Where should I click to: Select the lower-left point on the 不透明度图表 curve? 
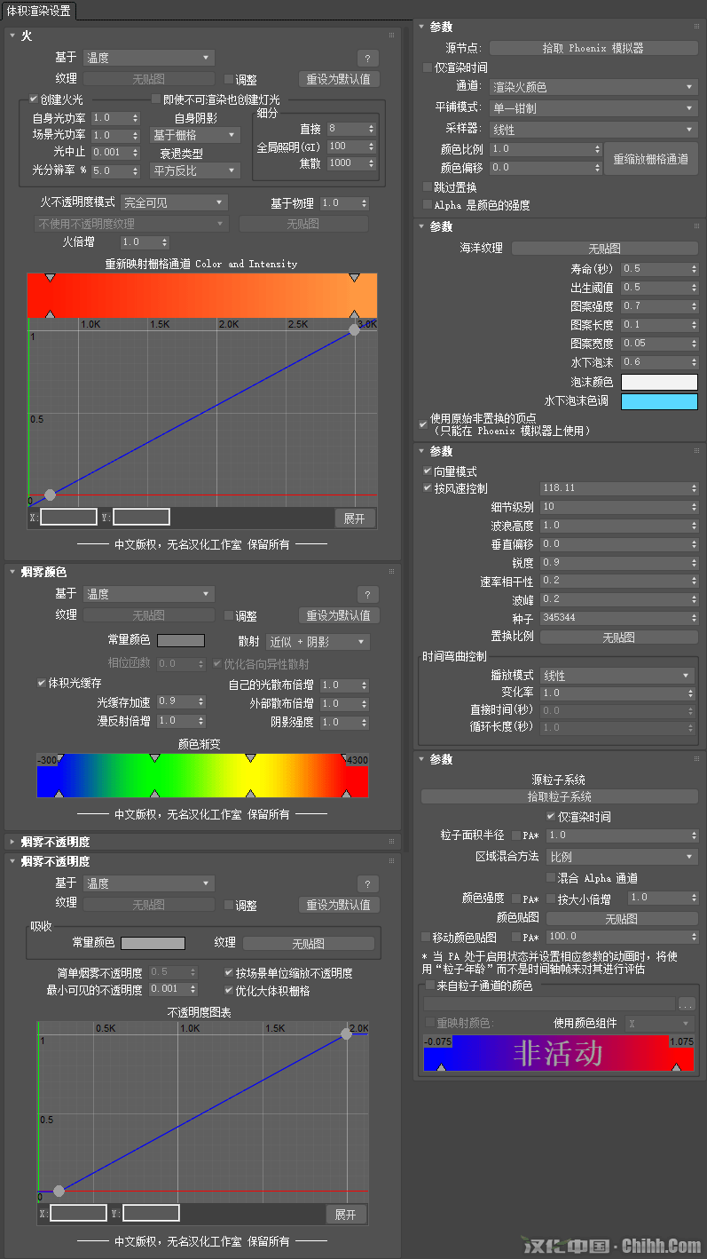click(x=59, y=1191)
